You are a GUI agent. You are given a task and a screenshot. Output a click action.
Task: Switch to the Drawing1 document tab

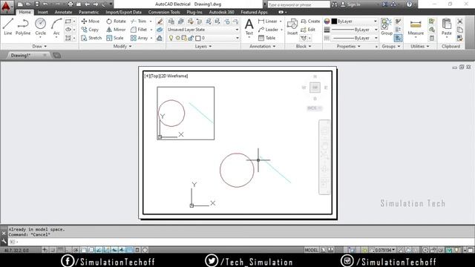pyautogui.click(x=21, y=56)
